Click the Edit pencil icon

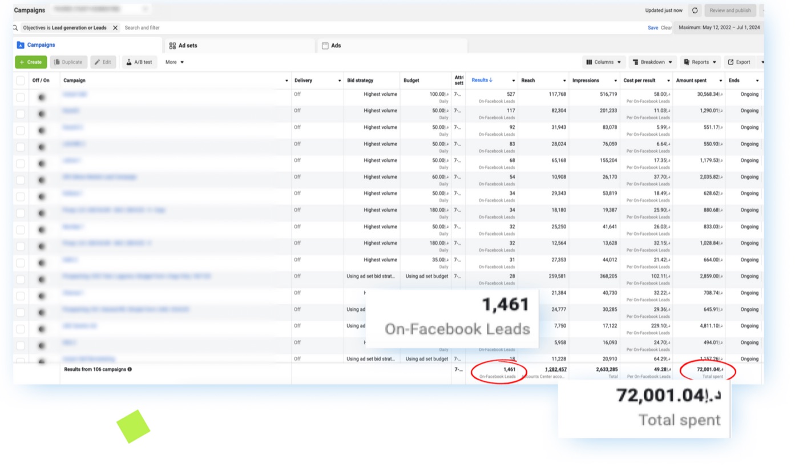click(x=98, y=62)
